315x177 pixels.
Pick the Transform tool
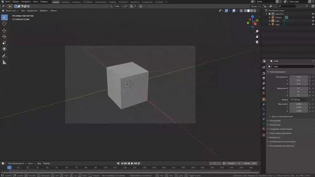click(4, 49)
